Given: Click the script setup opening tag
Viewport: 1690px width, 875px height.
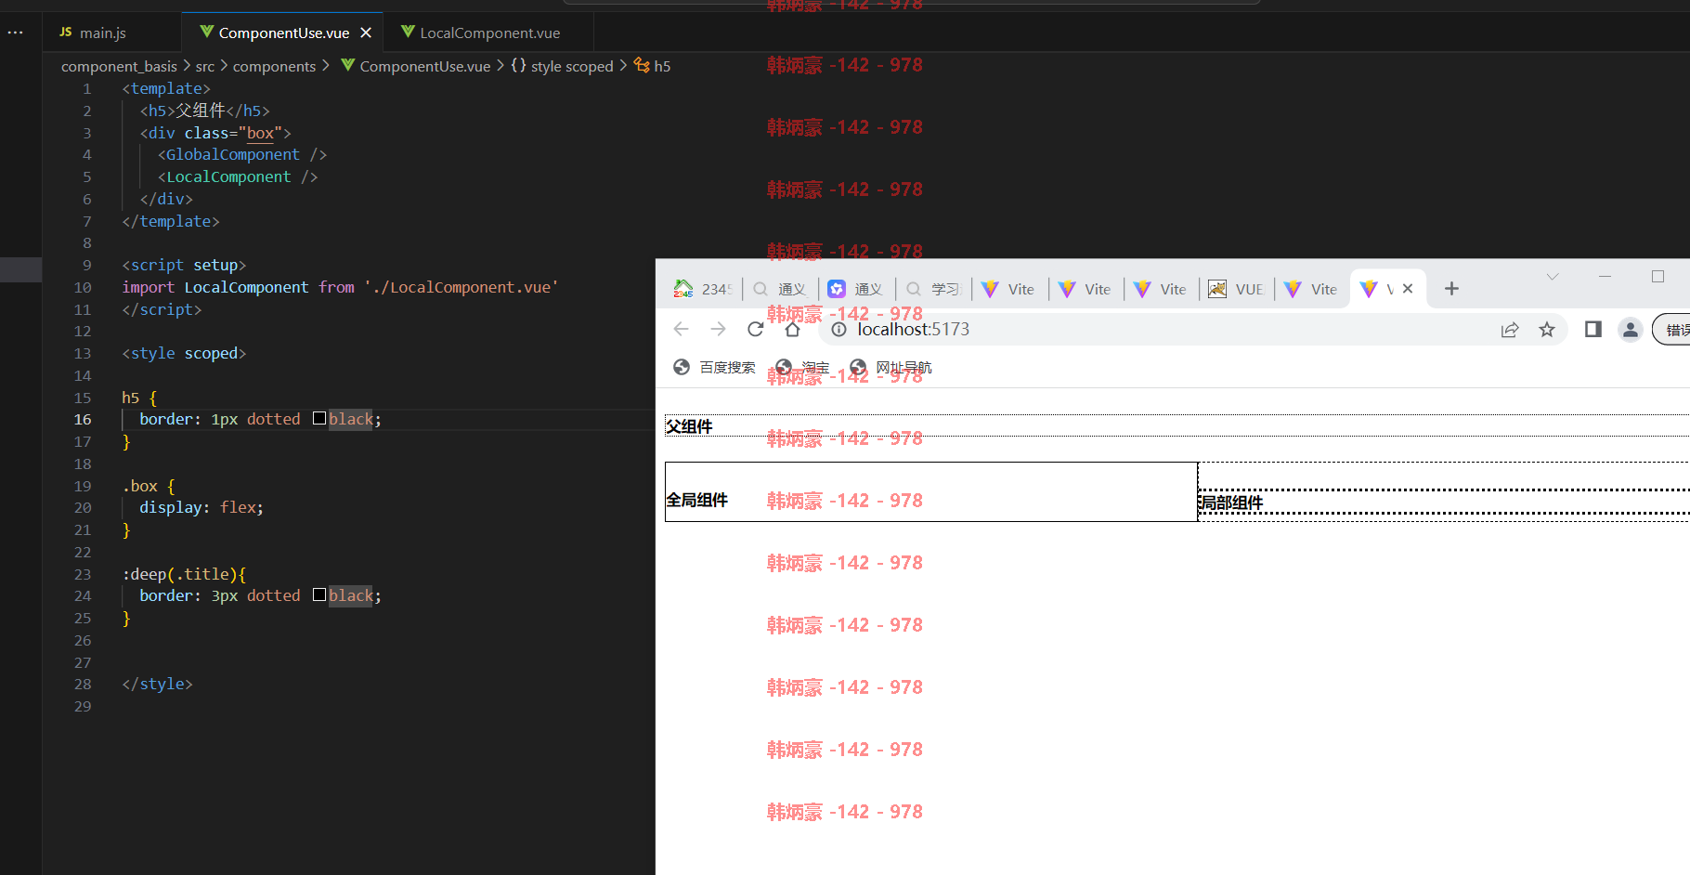Looking at the screenshot, I should 184,265.
